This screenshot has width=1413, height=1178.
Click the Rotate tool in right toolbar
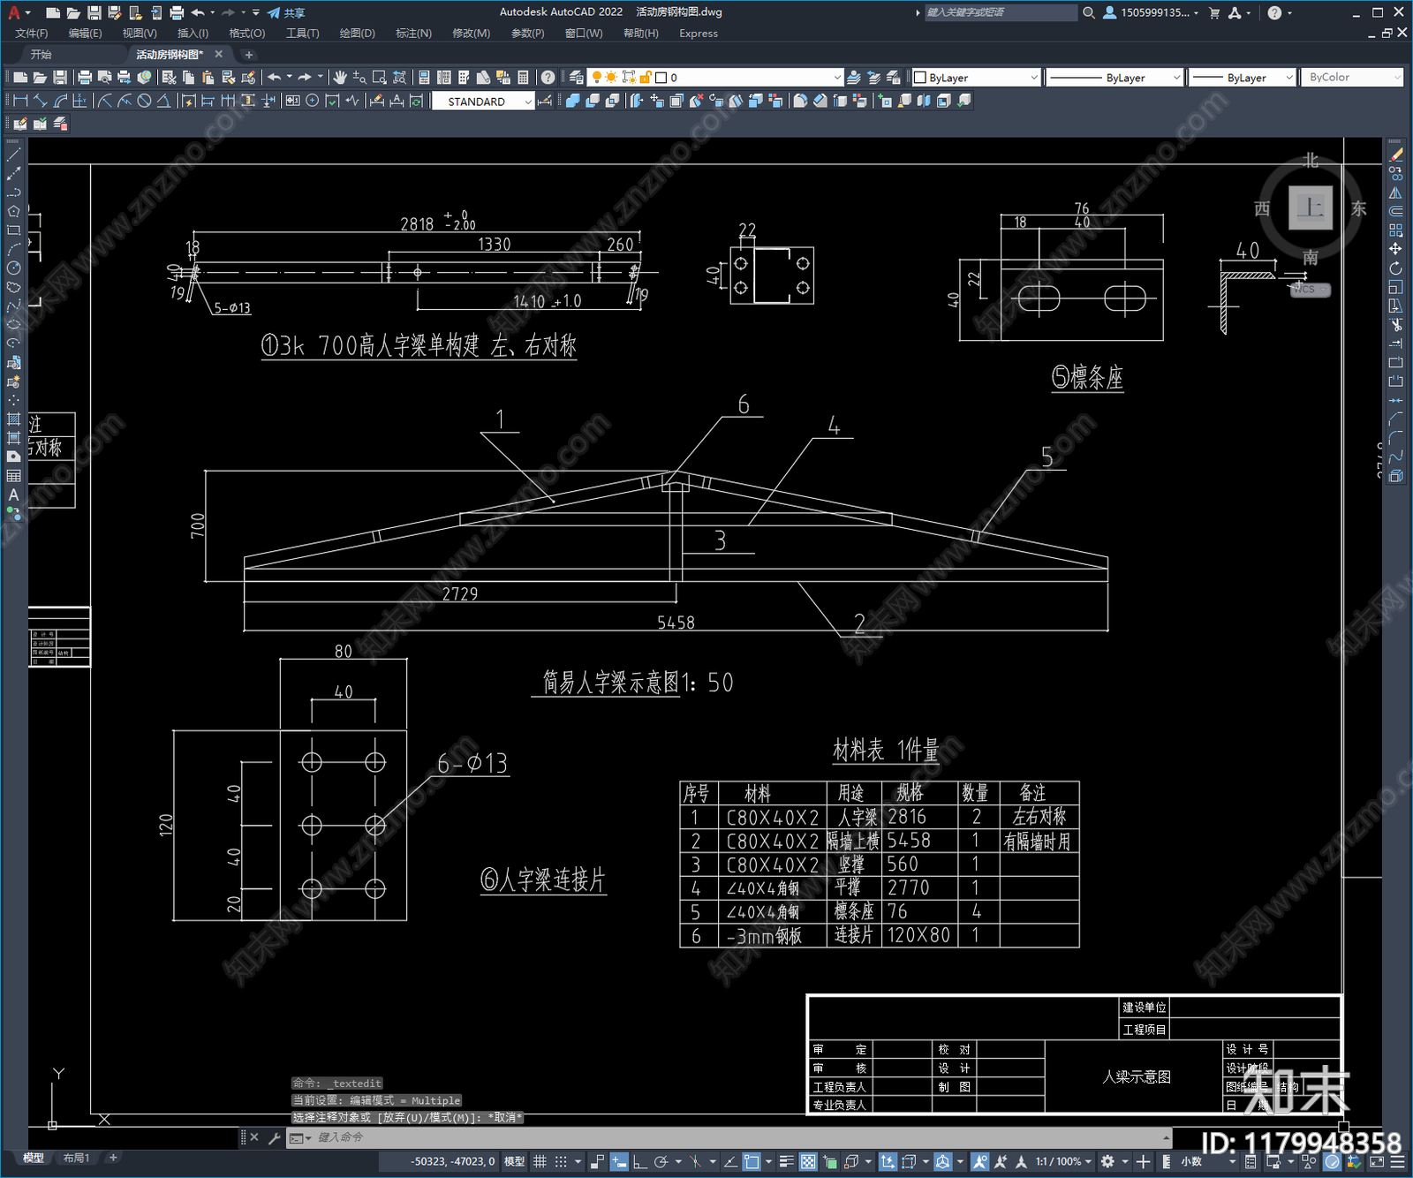[x=1395, y=268]
